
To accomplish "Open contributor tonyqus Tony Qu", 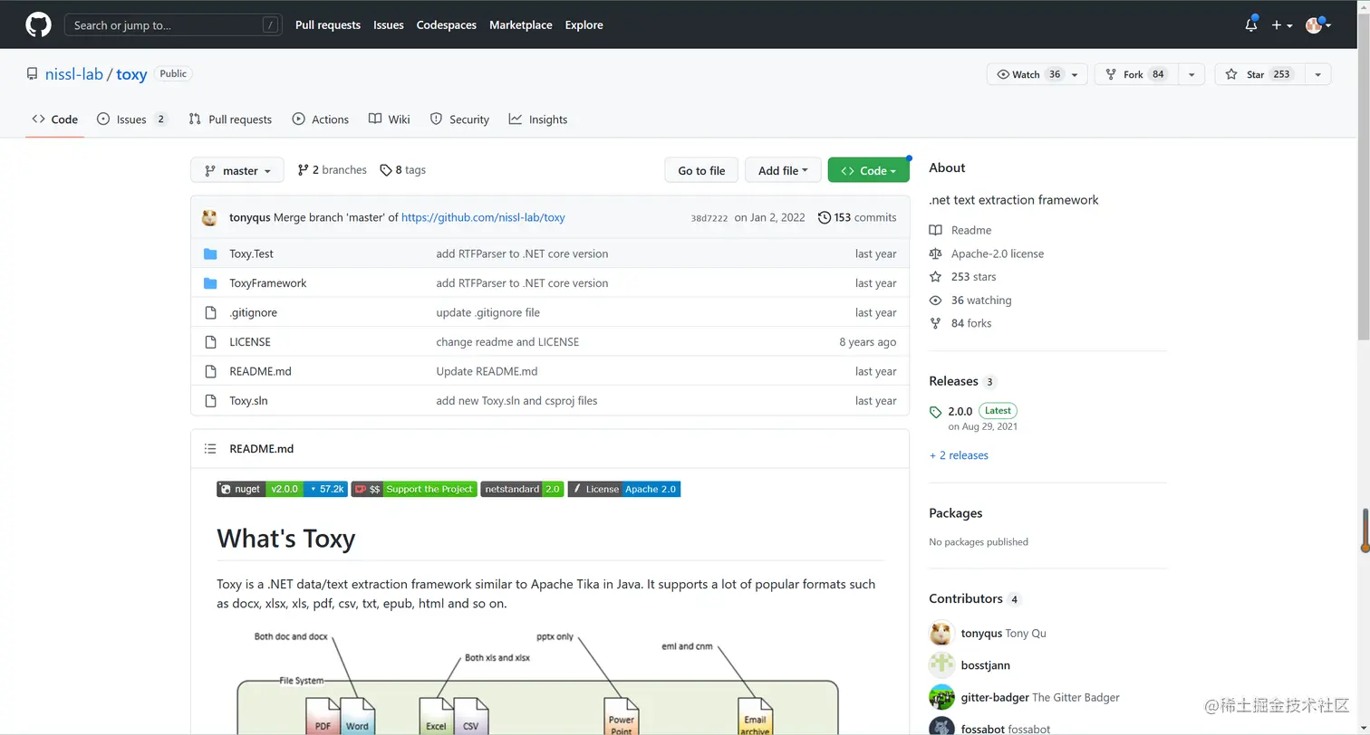I will click(x=1003, y=634).
